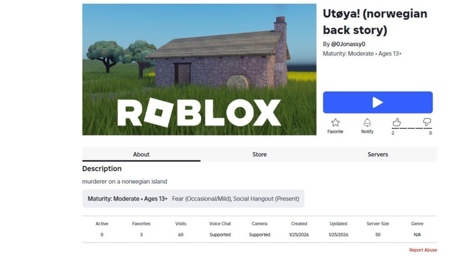Click the like count number 2

tap(393, 133)
